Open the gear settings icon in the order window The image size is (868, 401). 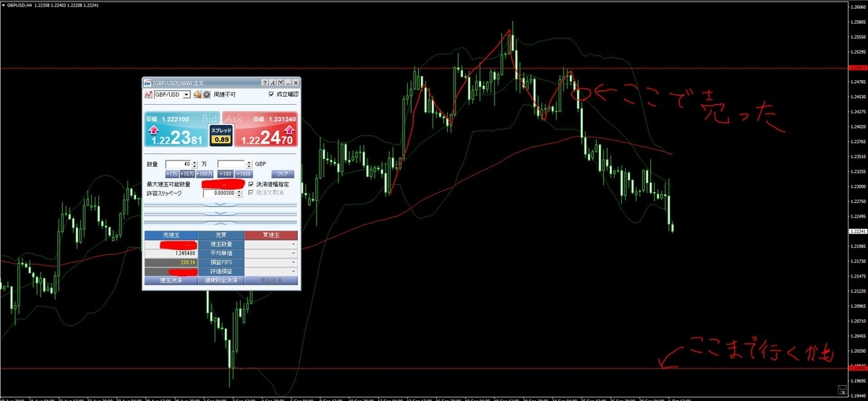point(207,95)
